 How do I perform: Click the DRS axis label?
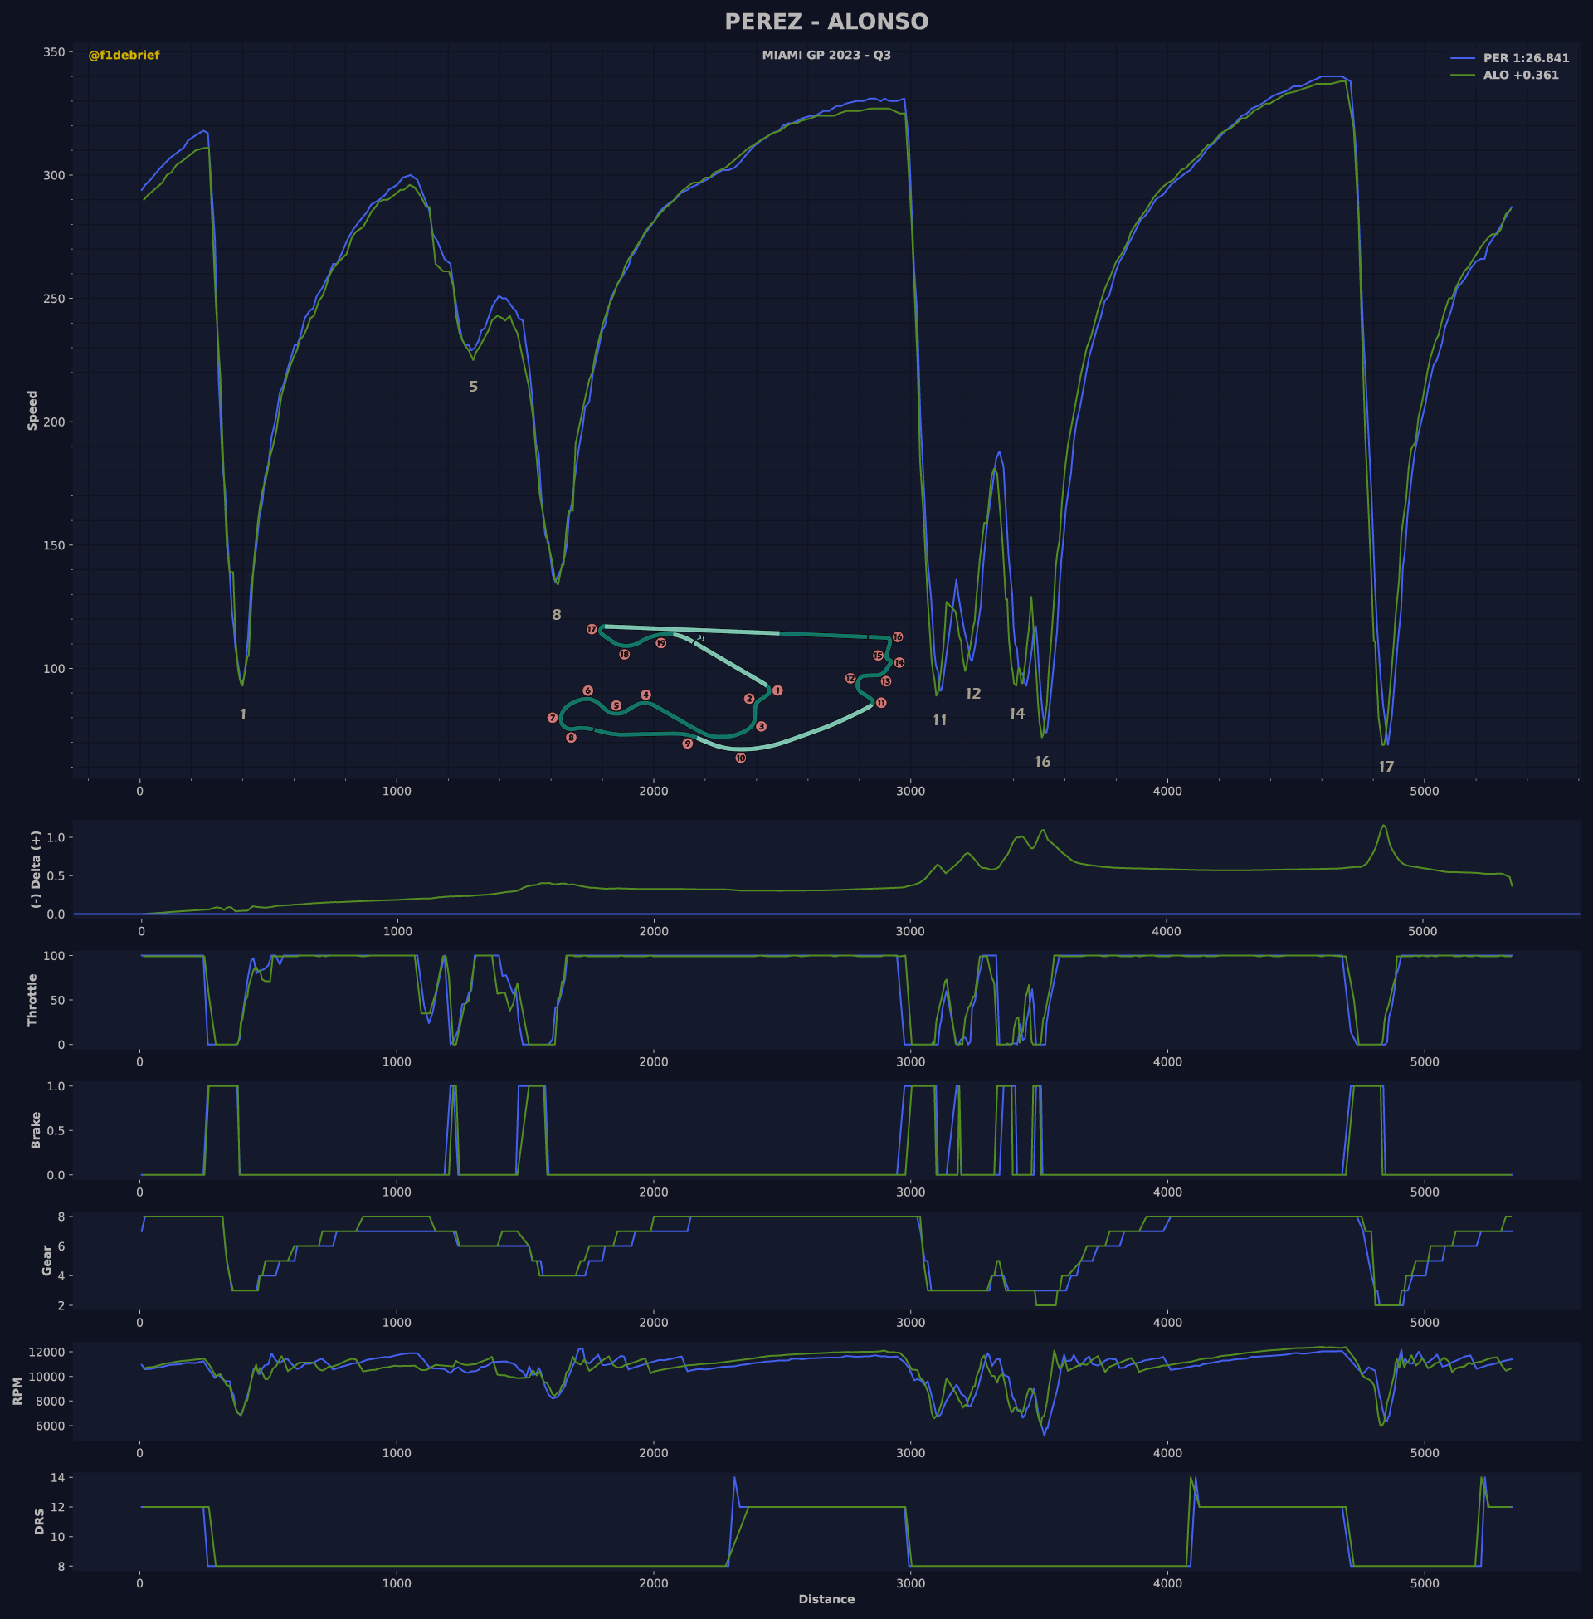coord(39,1522)
